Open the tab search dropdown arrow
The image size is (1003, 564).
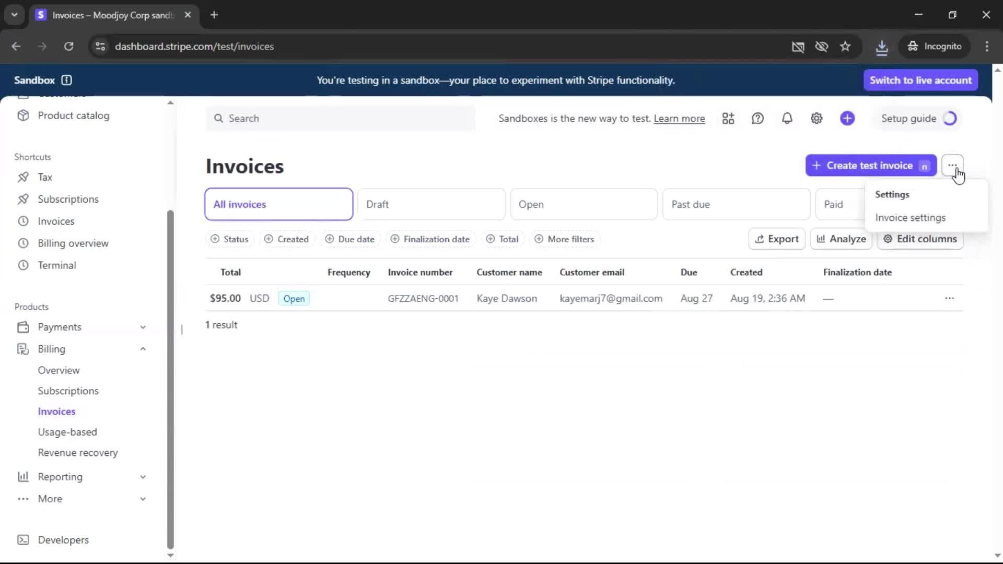pos(15,15)
